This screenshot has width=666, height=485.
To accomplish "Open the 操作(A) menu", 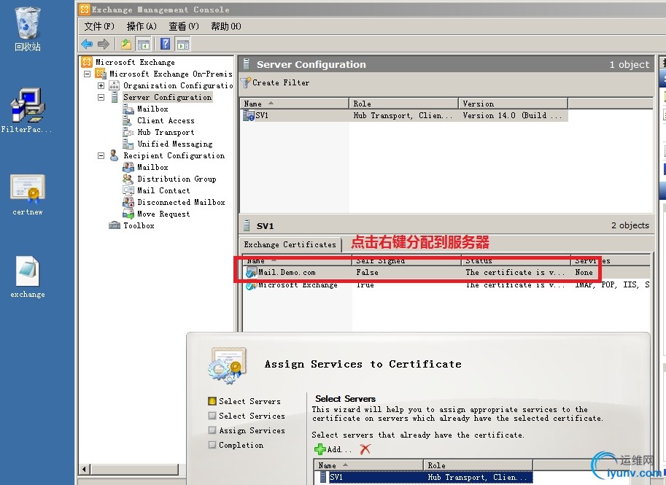I will pyautogui.click(x=142, y=26).
